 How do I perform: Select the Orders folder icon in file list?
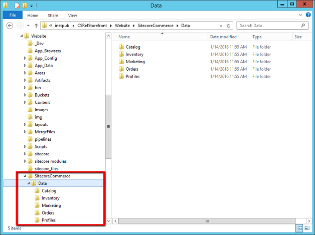pos(121,69)
